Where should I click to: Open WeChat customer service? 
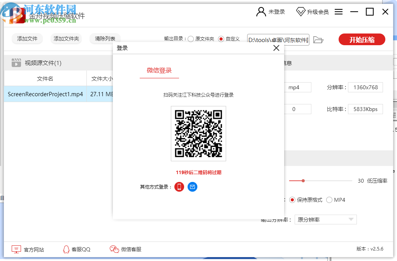click(114, 249)
